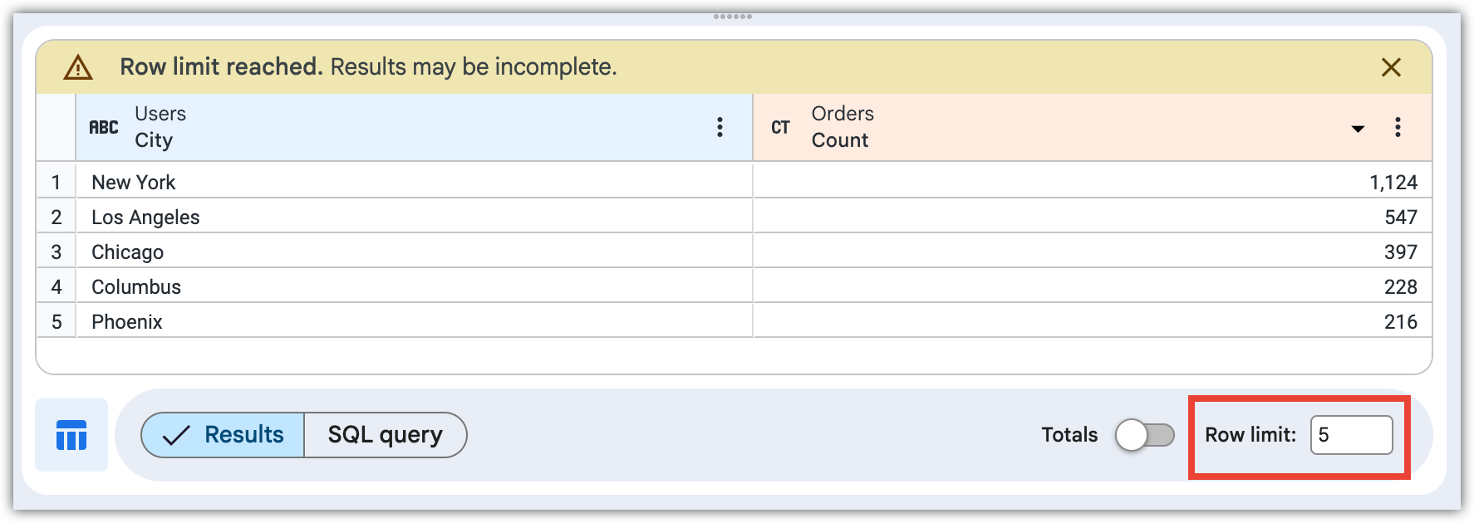Switch to the Results tab
1474x523 pixels.
pyautogui.click(x=224, y=435)
